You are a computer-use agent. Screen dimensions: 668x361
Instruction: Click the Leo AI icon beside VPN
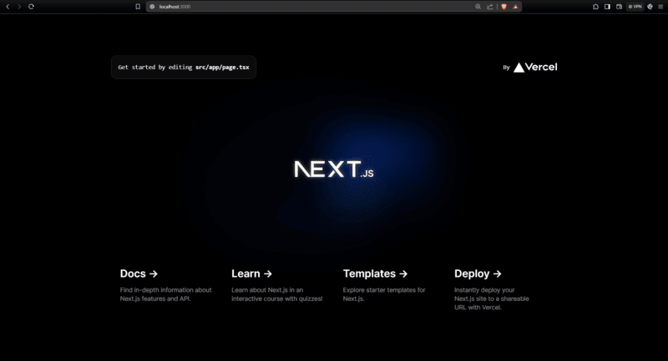[650, 7]
